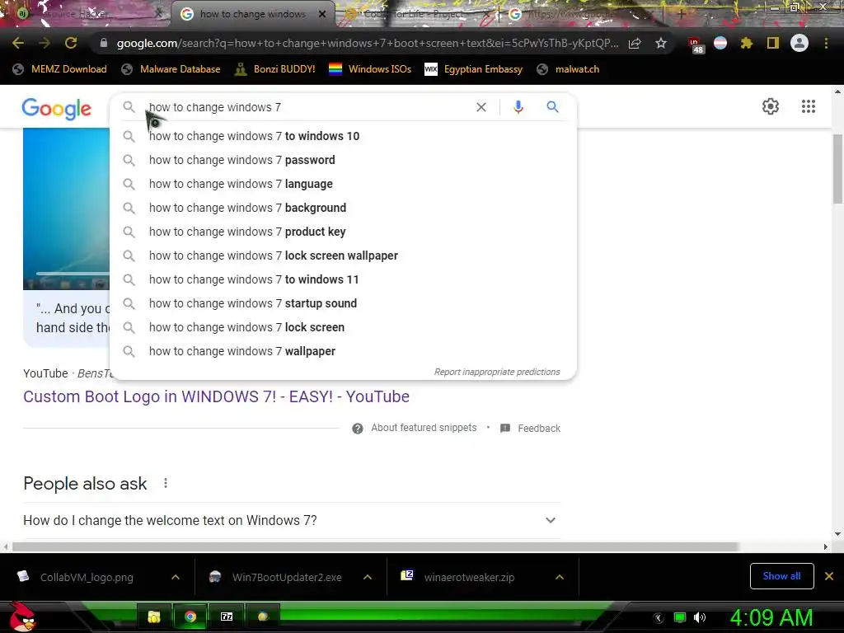Open the MEMZ Download bookmark
This screenshot has height=633, width=844.
[x=59, y=69]
